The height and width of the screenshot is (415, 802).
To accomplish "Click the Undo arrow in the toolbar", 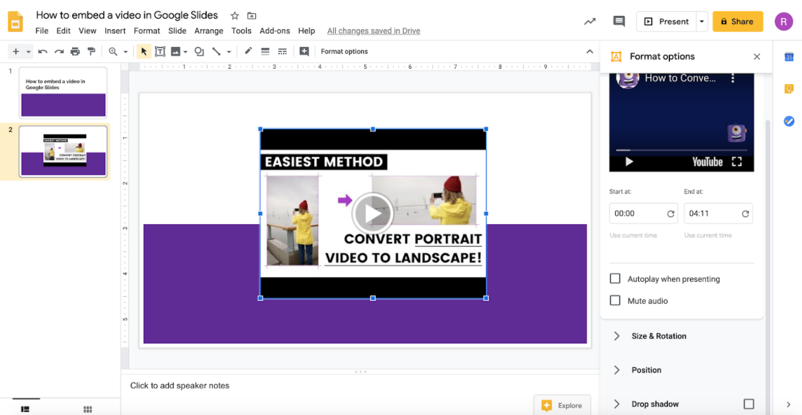I will (x=43, y=52).
